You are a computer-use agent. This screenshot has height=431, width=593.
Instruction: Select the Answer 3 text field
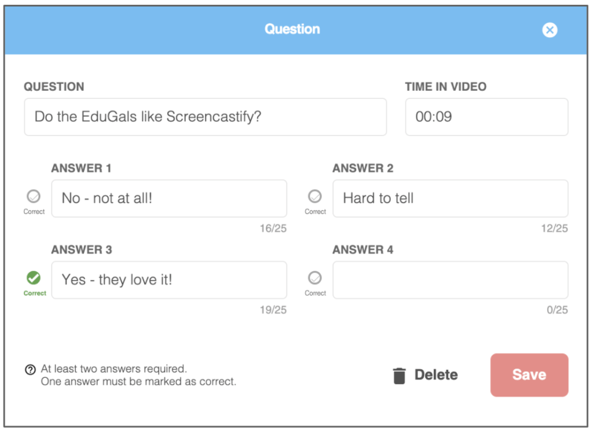coord(169,280)
